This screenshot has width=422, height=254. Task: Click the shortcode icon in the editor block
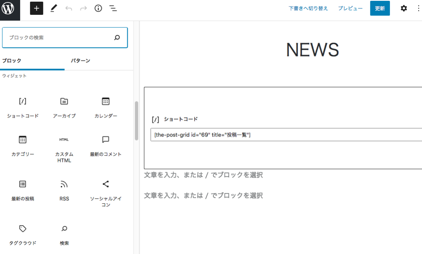pos(155,119)
